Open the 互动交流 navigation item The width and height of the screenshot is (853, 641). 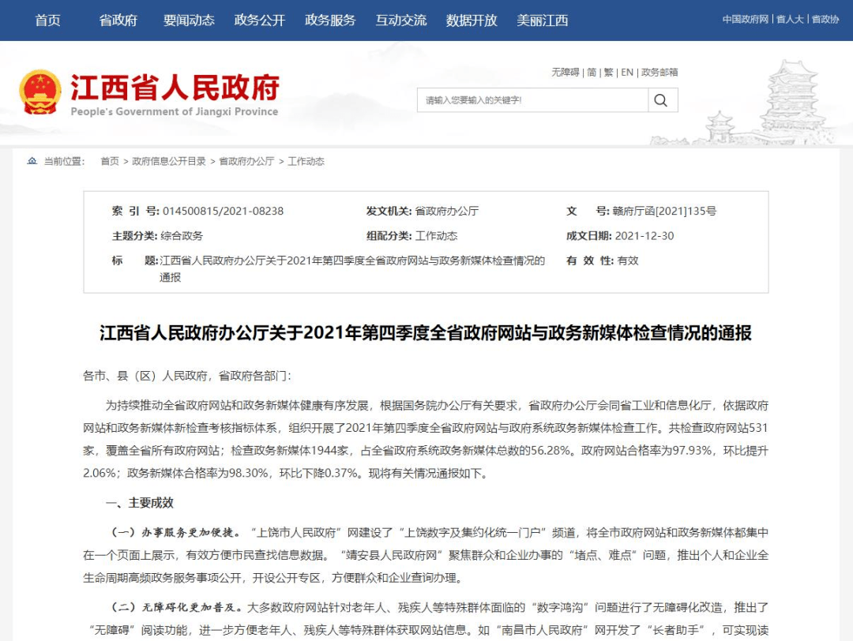[x=401, y=20]
